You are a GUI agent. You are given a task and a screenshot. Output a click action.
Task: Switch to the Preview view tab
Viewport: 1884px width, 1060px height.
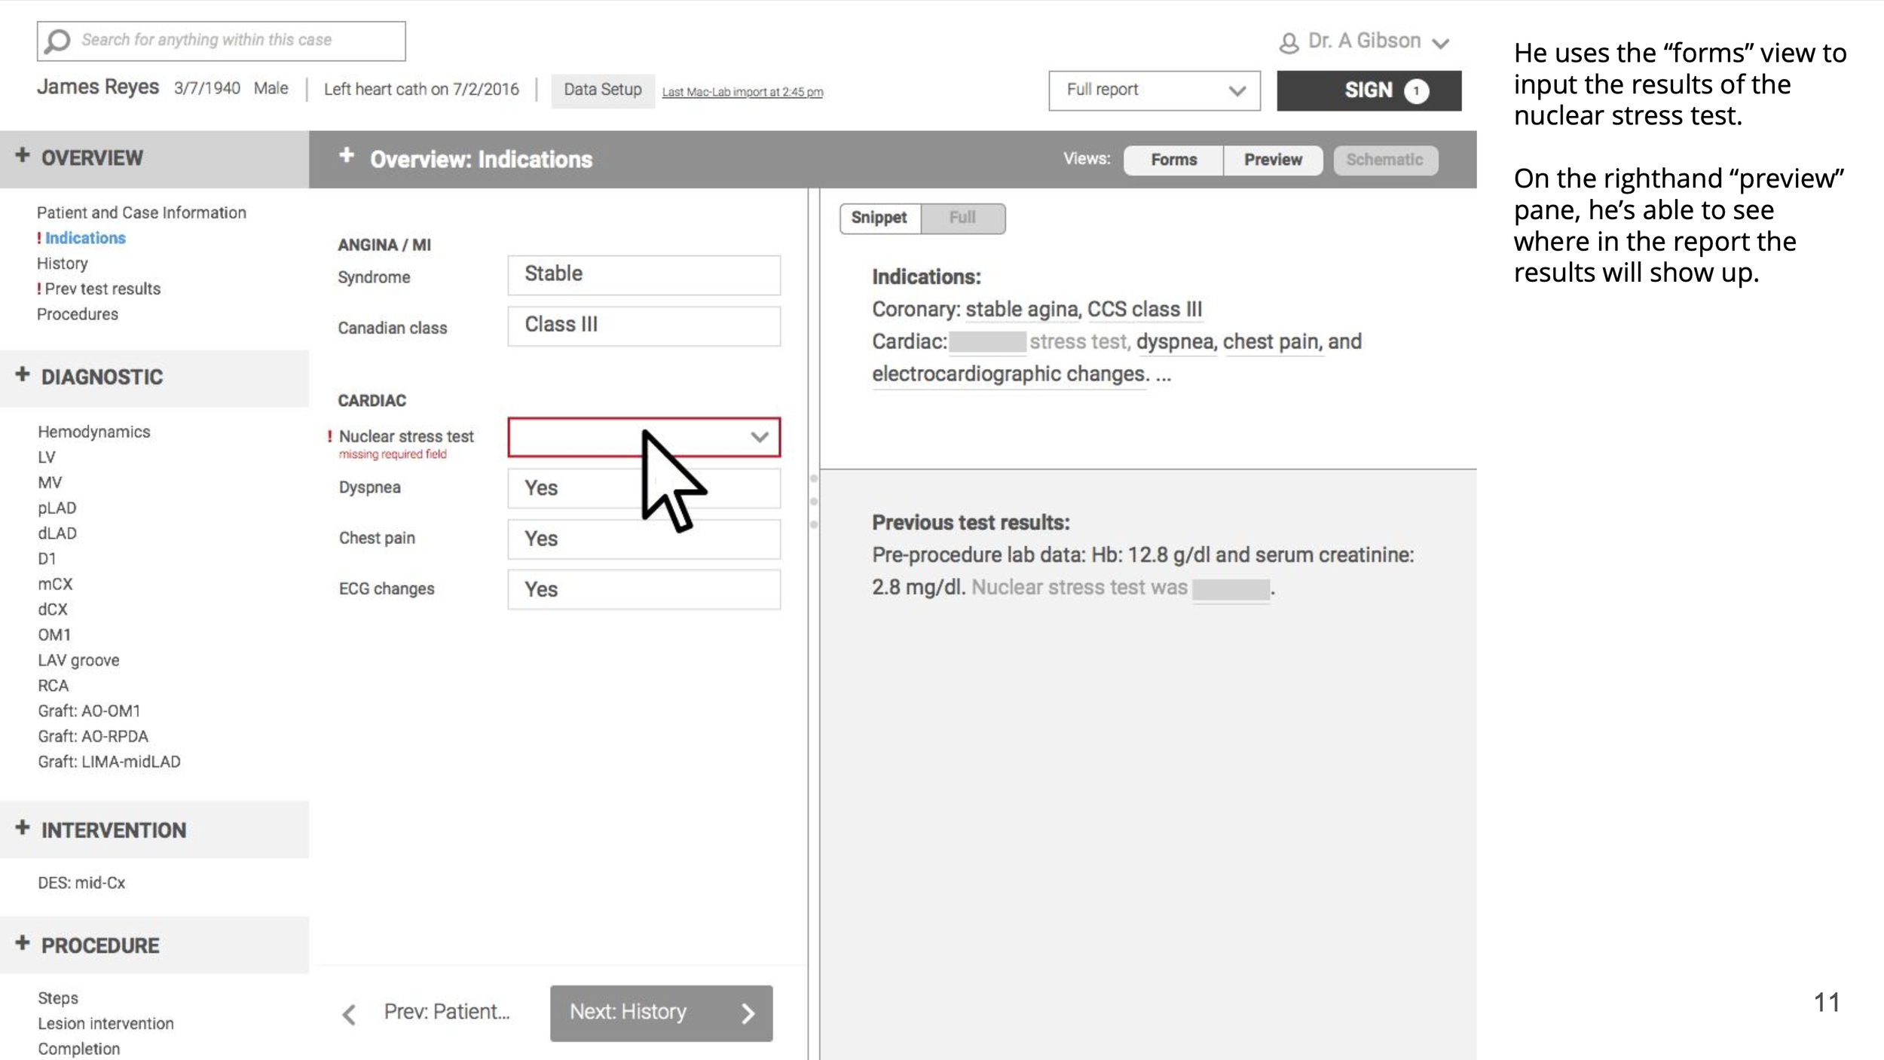[x=1273, y=160]
